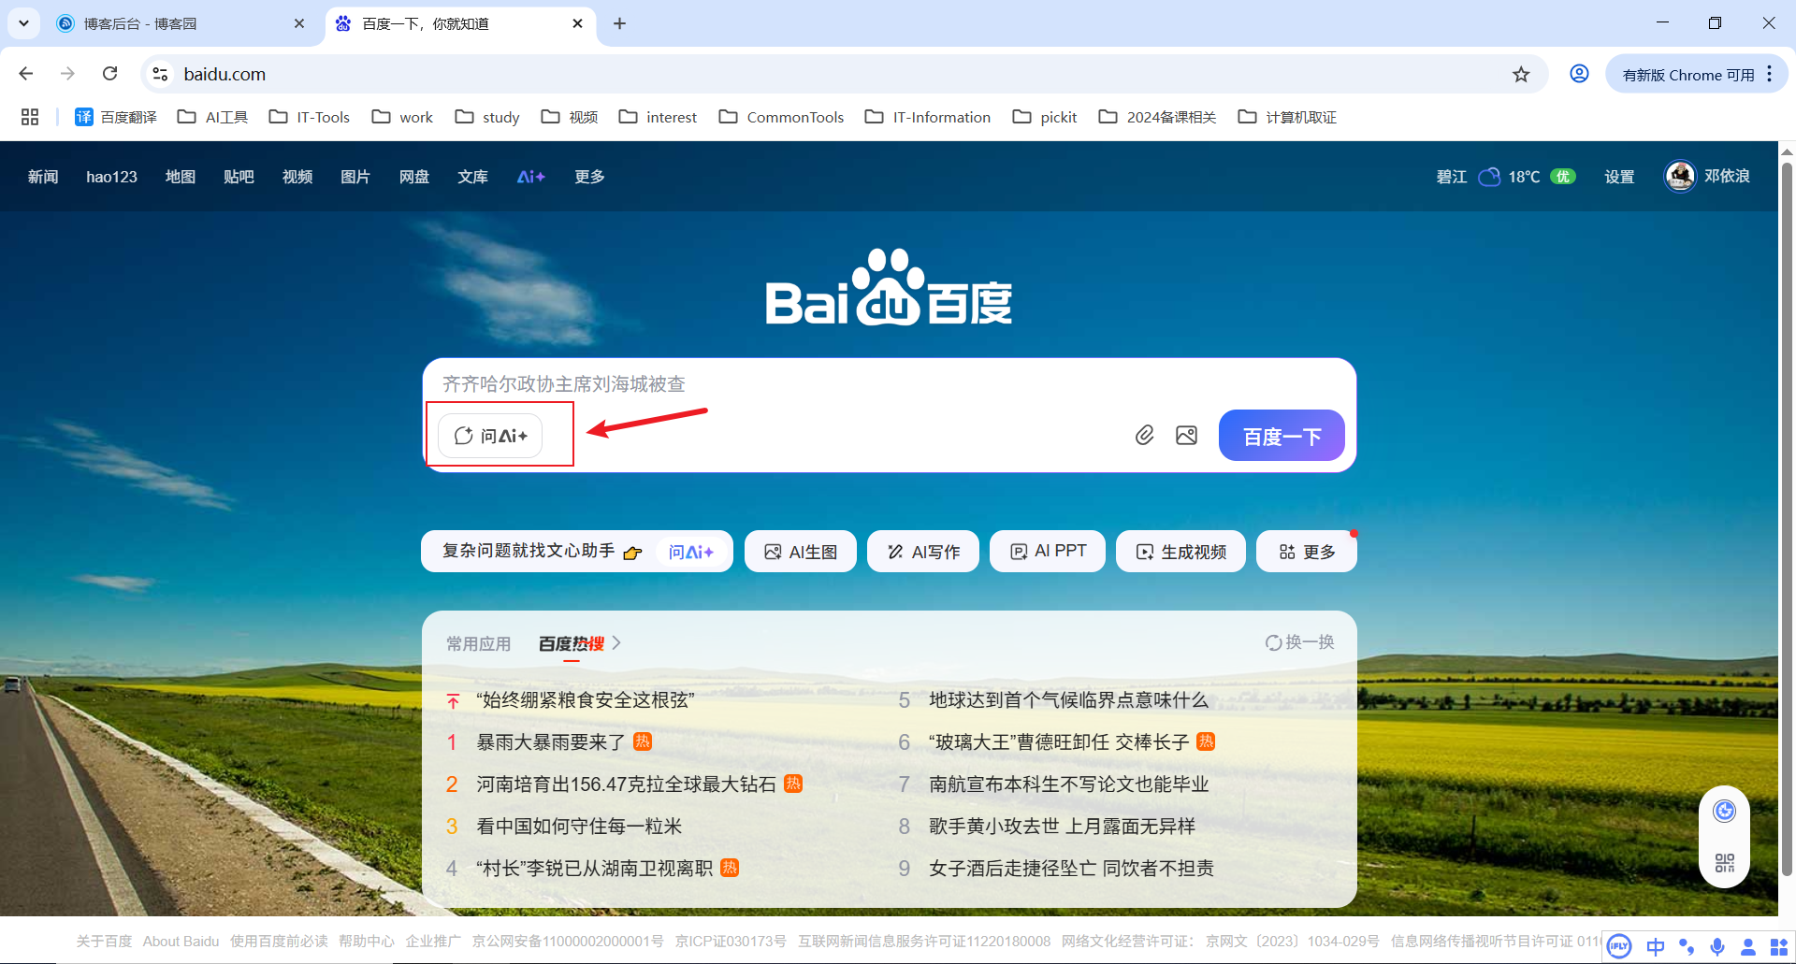The height and width of the screenshot is (964, 1796).
Task: Open hot topic 暴雨大暴雨要来了
Action: (x=551, y=742)
